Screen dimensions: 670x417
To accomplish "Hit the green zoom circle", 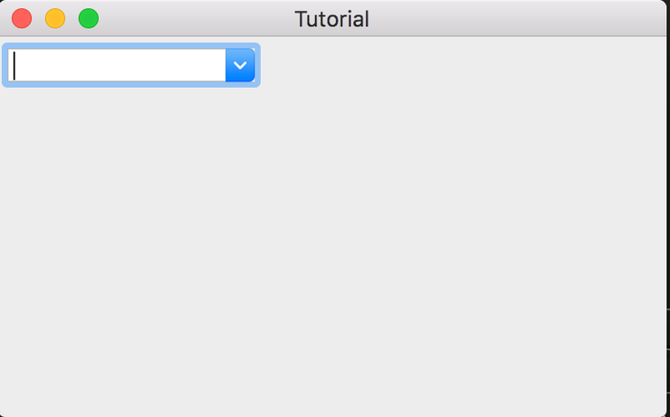I will click(89, 18).
